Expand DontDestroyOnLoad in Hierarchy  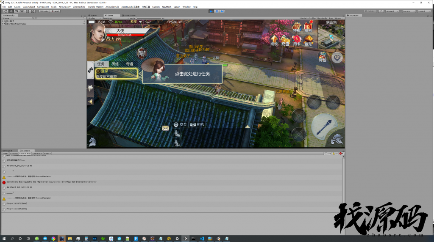point(3,24)
